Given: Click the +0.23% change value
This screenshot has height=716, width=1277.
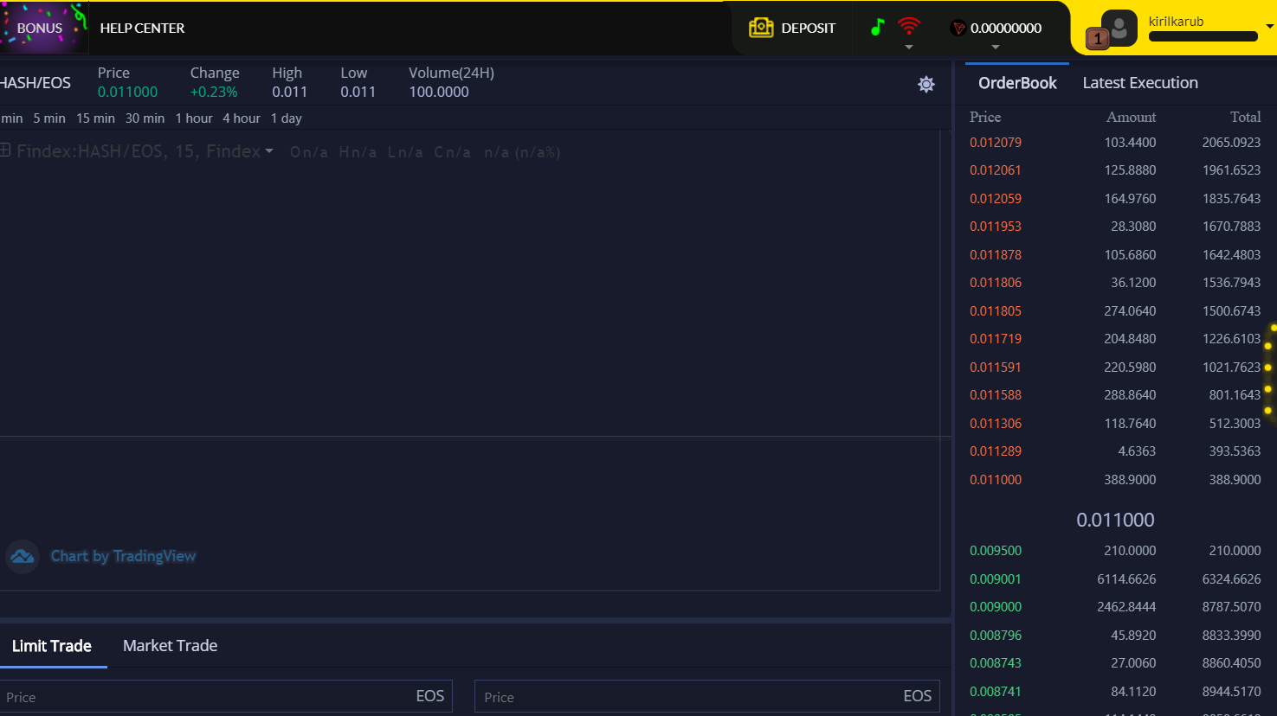Looking at the screenshot, I should [x=214, y=93].
